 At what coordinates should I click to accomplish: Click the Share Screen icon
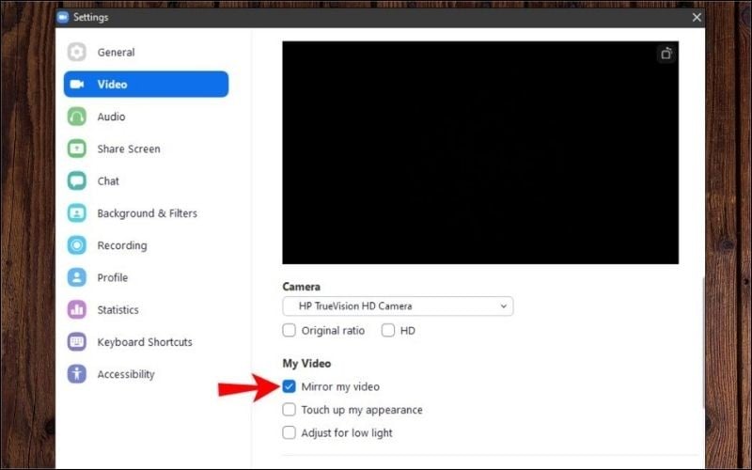point(77,149)
